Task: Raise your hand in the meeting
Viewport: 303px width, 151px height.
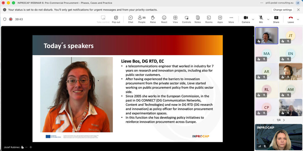Action: tap(153, 19)
